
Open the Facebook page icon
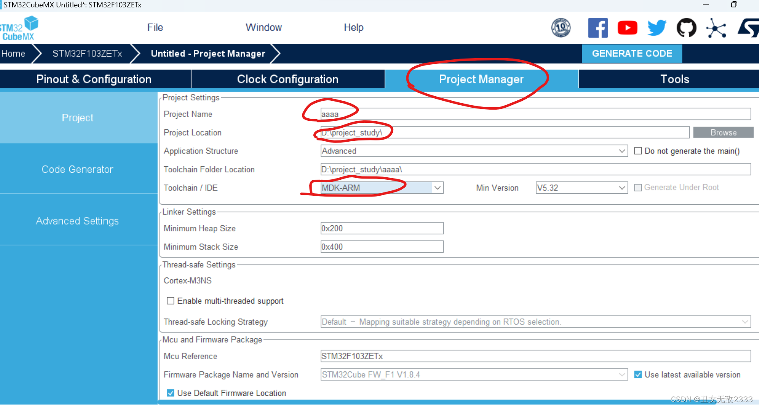(598, 28)
